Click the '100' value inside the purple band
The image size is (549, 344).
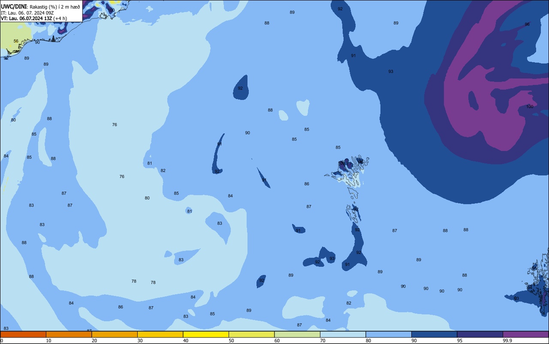(x=530, y=107)
